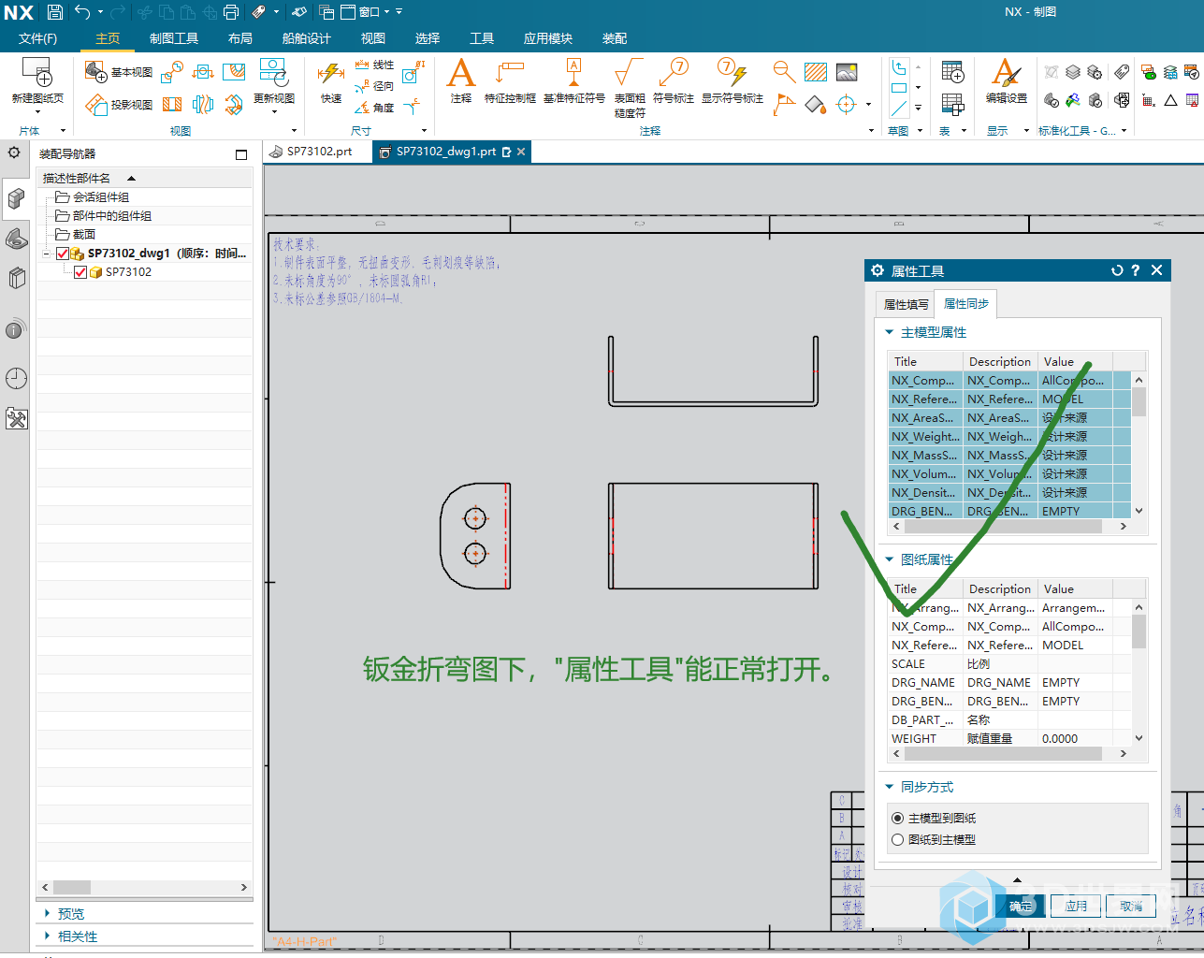Close the SP73102_dwg1.prt tab
Image resolution: width=1204 pixels, height=958 pixels.
(521, 152)
